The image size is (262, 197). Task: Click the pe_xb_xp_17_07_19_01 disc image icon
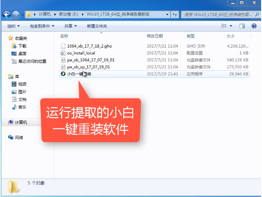point(63,67)
